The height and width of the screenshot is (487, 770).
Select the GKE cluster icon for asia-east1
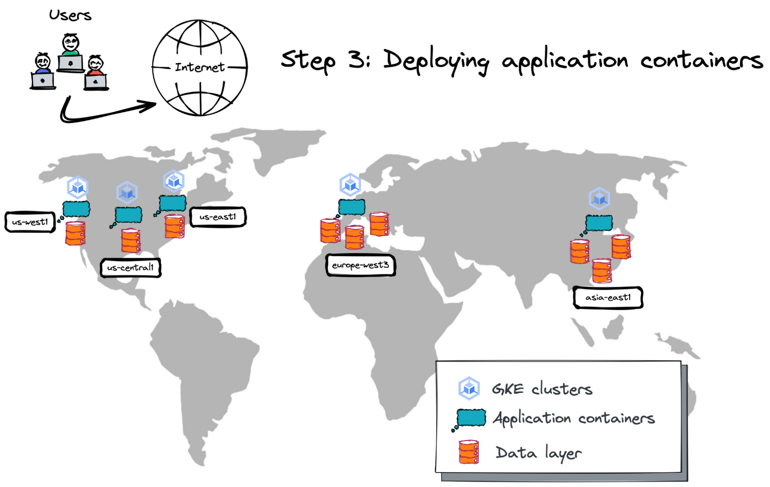click(x=599, y=199)
